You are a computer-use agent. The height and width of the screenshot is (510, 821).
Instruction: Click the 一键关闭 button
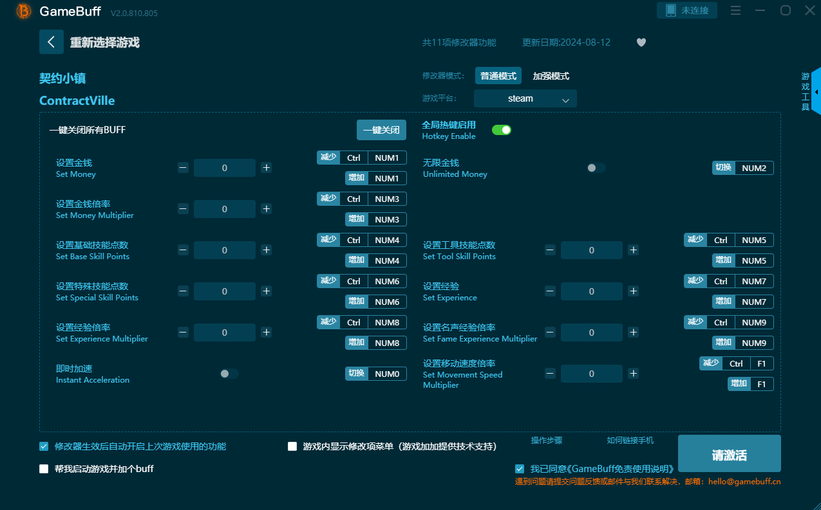(x=382, y=130)
